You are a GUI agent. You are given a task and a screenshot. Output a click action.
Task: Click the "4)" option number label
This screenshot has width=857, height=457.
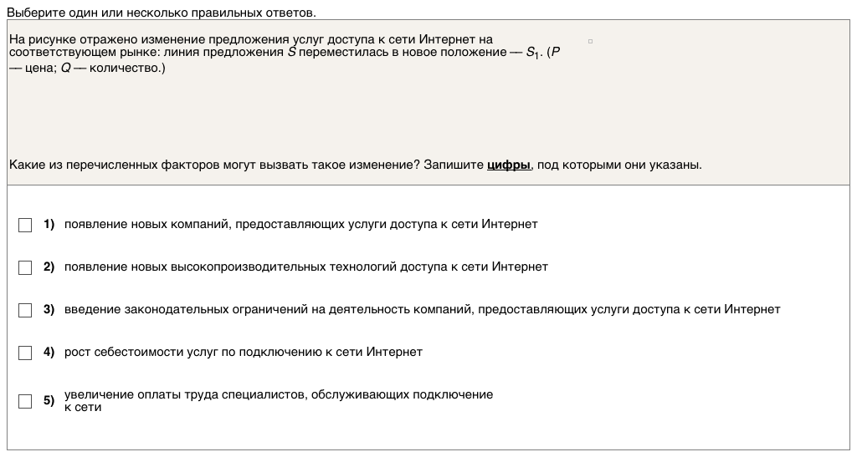coord(49,352)
